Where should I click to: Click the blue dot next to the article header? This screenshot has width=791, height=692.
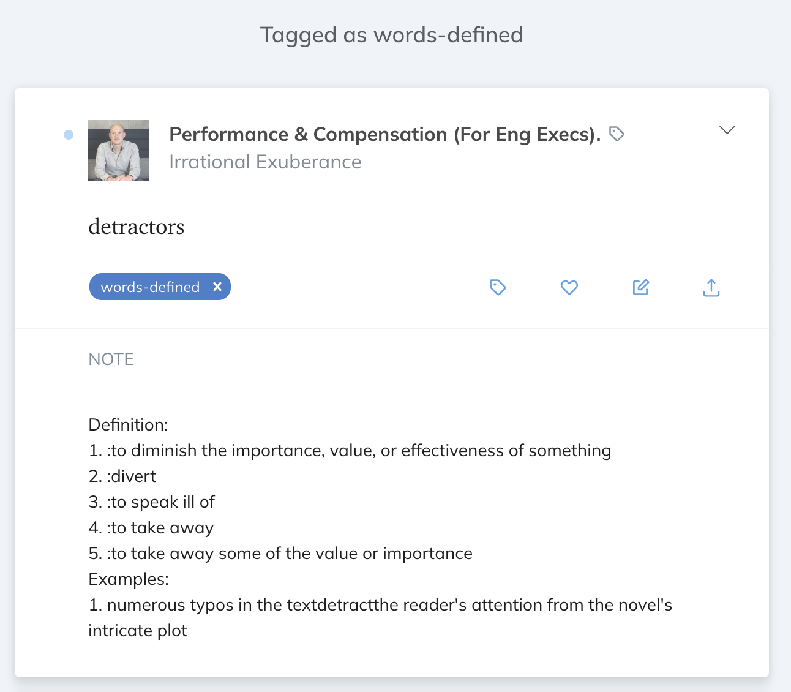click(x=67, y=134)
